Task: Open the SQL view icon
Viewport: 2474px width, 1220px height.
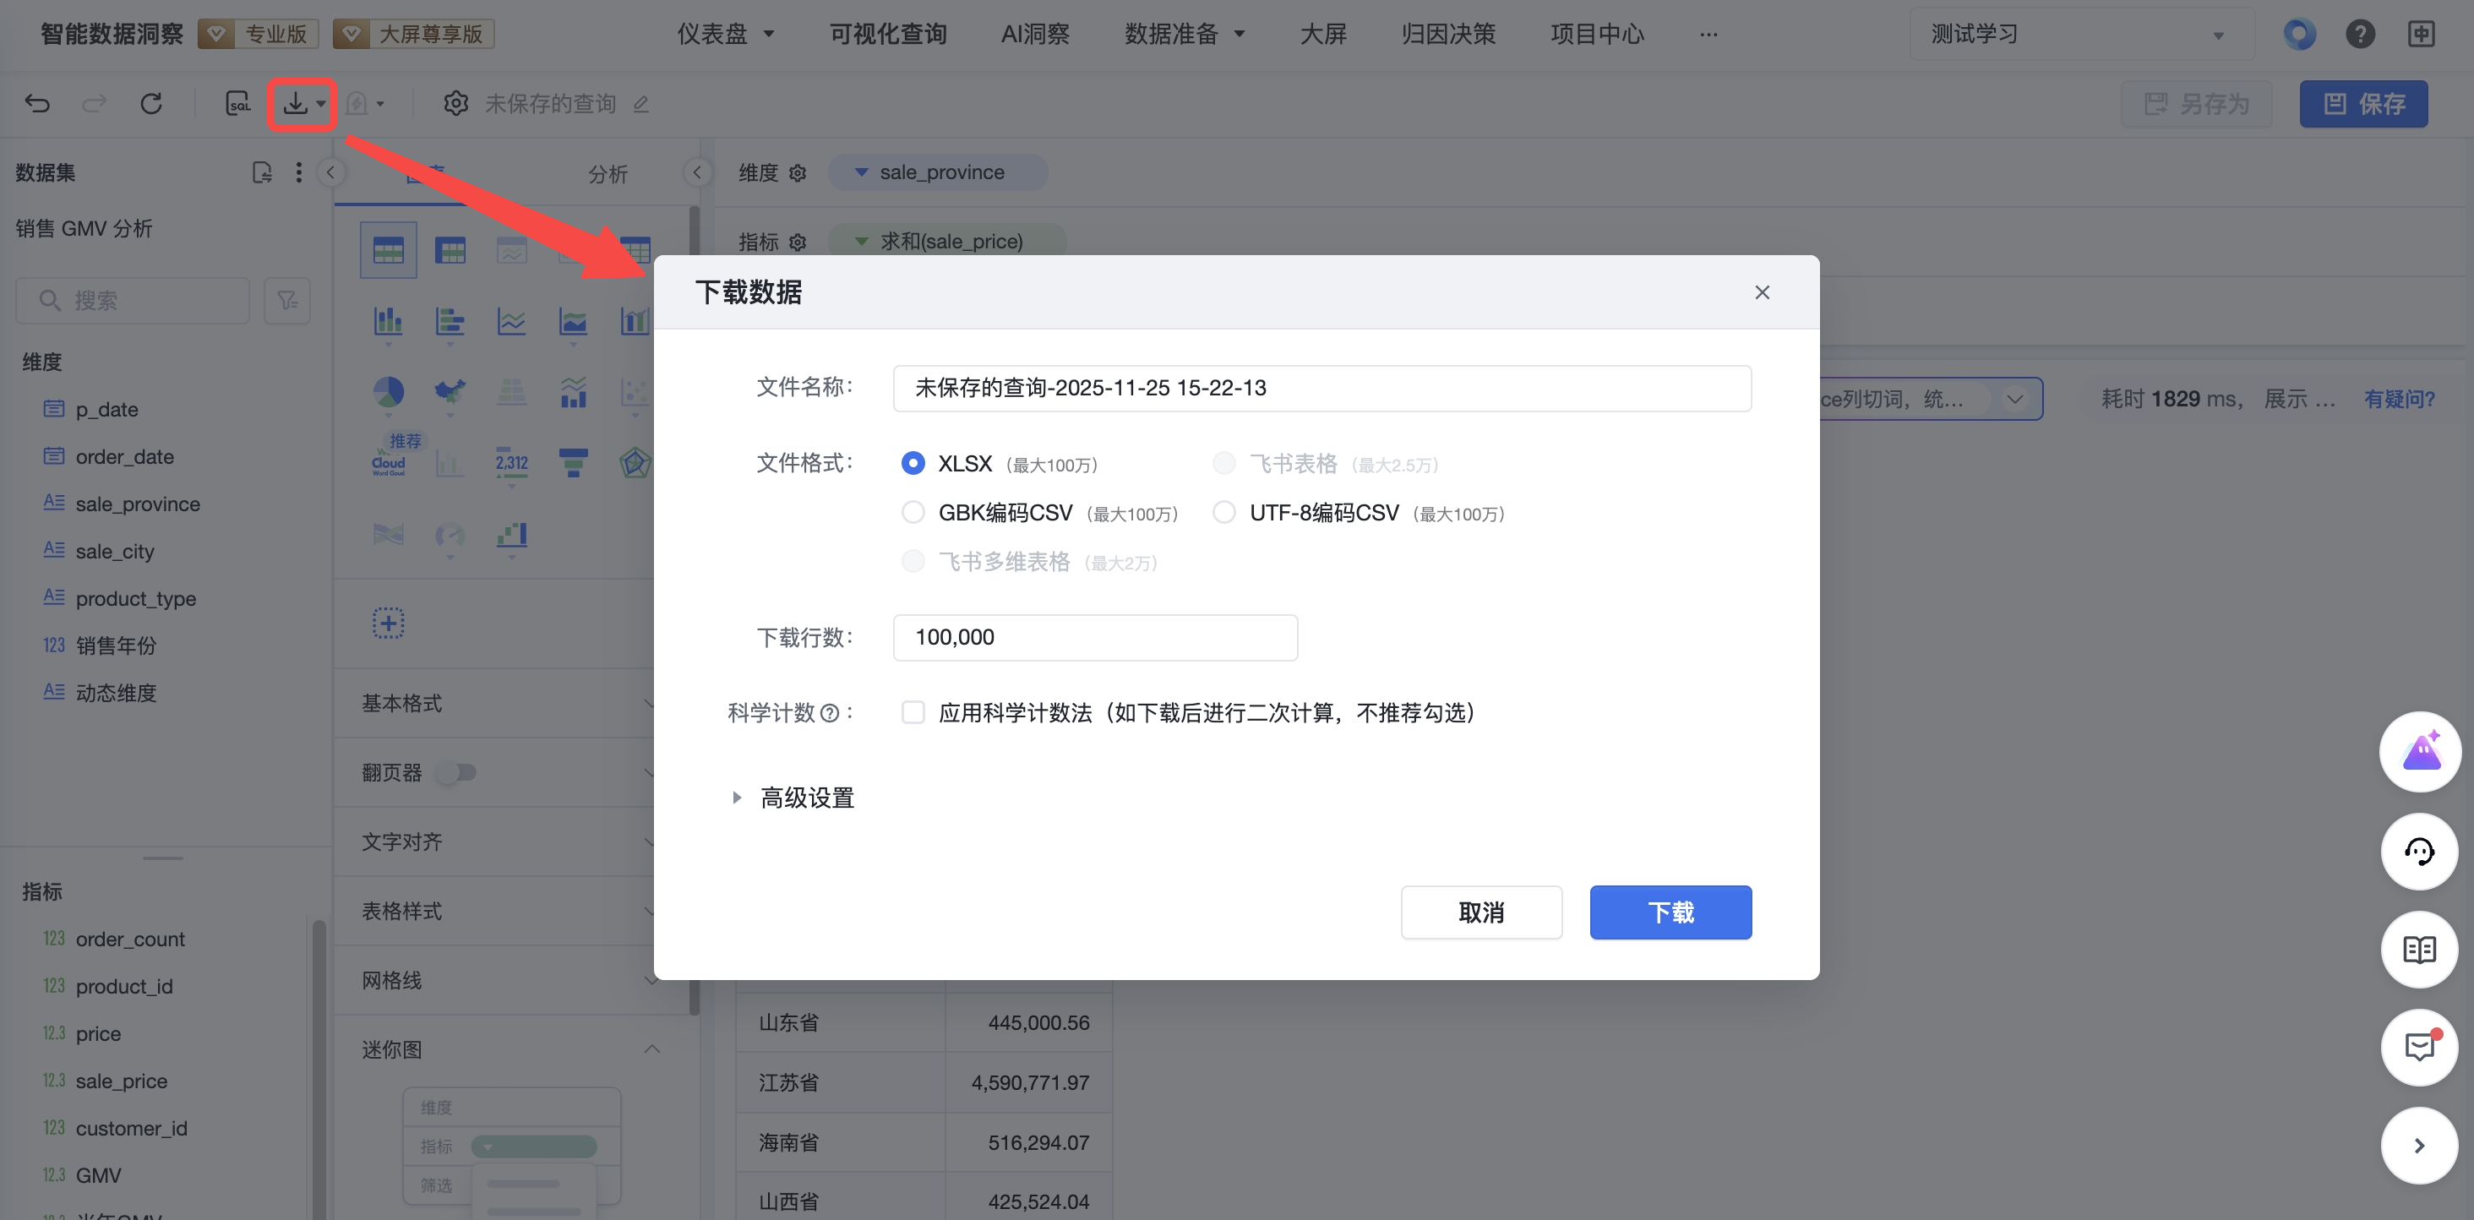Action: (x=237, y=103)
